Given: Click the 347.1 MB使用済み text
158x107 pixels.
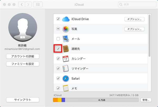Looking at the screenshot, I should tap(120, 95).
